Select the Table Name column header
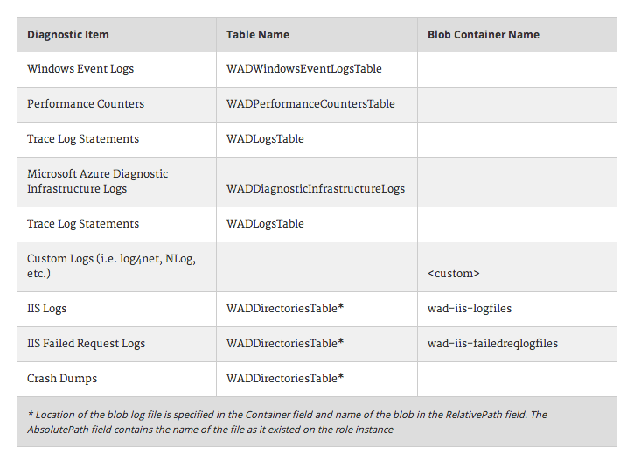This screenshot has width=634, height=469. (258, 35)
